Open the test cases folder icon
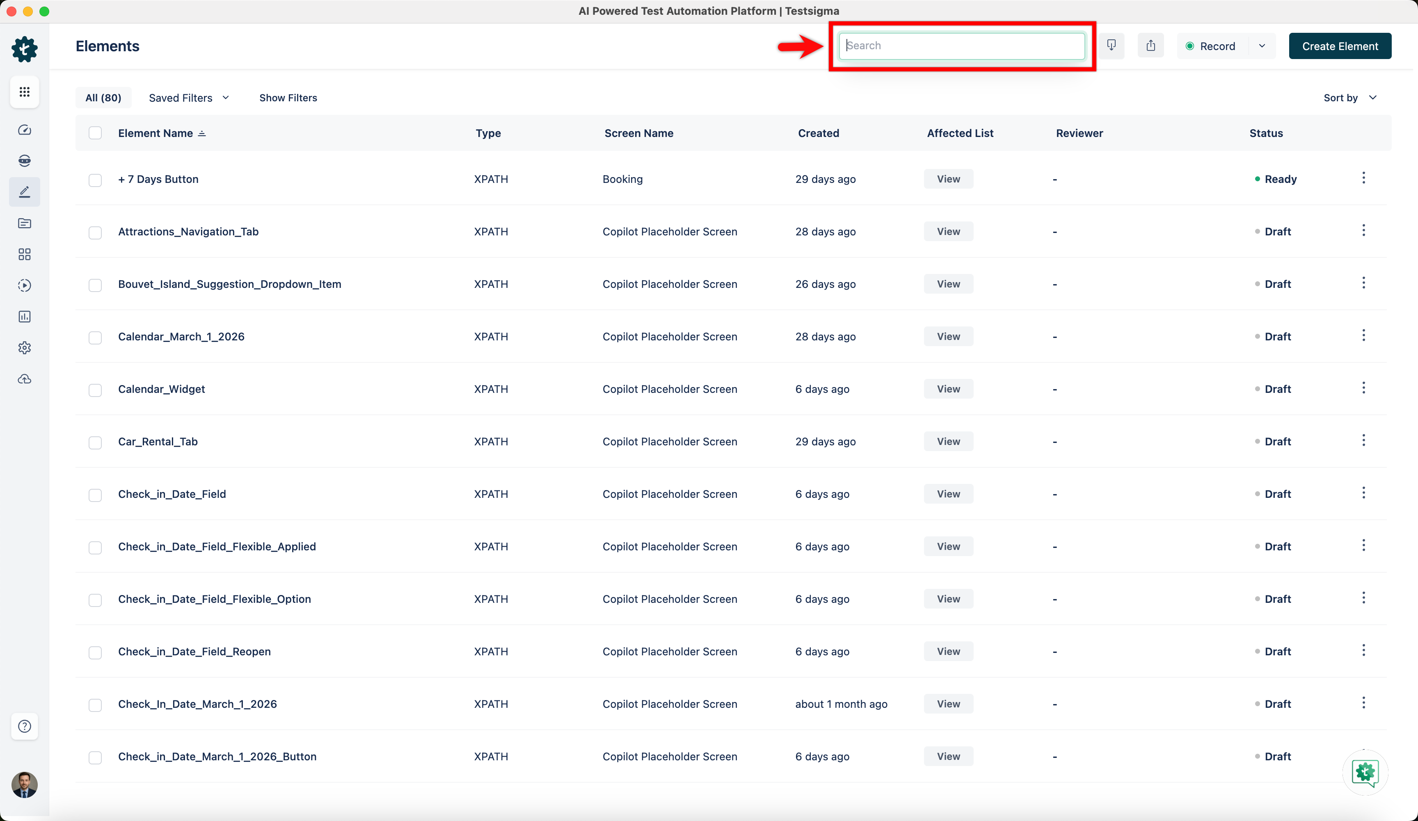The width and height of the screenshot is (1418, 821). tap(25, 223)
